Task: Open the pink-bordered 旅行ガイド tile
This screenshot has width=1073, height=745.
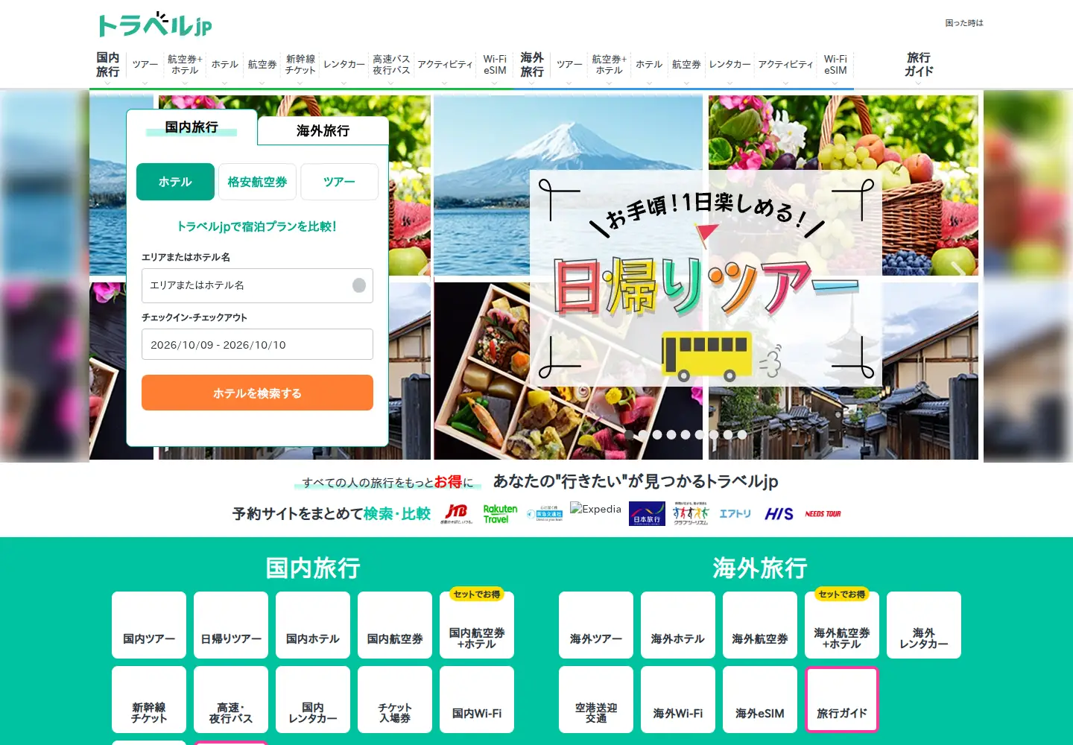Action: (x=842, y=700)
